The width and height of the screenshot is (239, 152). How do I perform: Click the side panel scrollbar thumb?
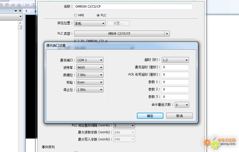(20, 27)
